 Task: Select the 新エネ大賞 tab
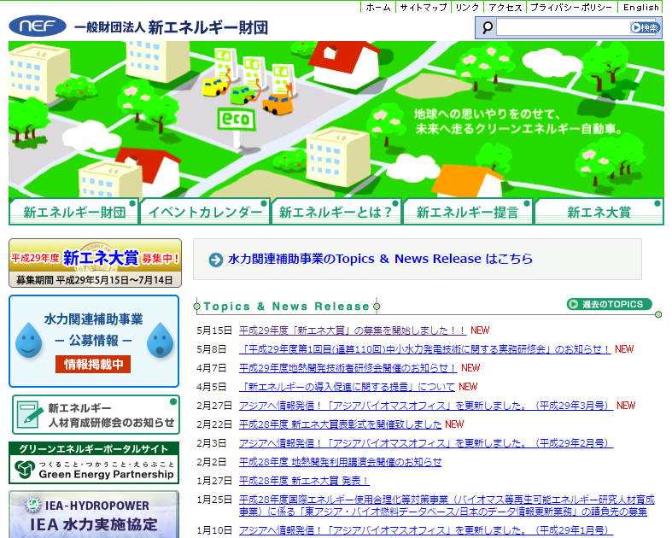pos(599,212)
